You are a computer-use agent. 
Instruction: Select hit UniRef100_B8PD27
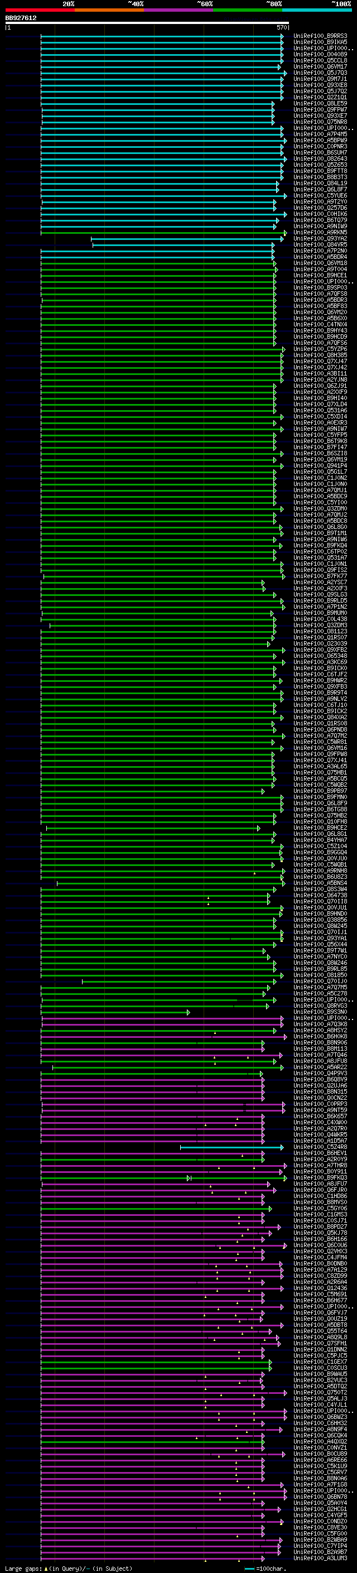click(320, 1227)
